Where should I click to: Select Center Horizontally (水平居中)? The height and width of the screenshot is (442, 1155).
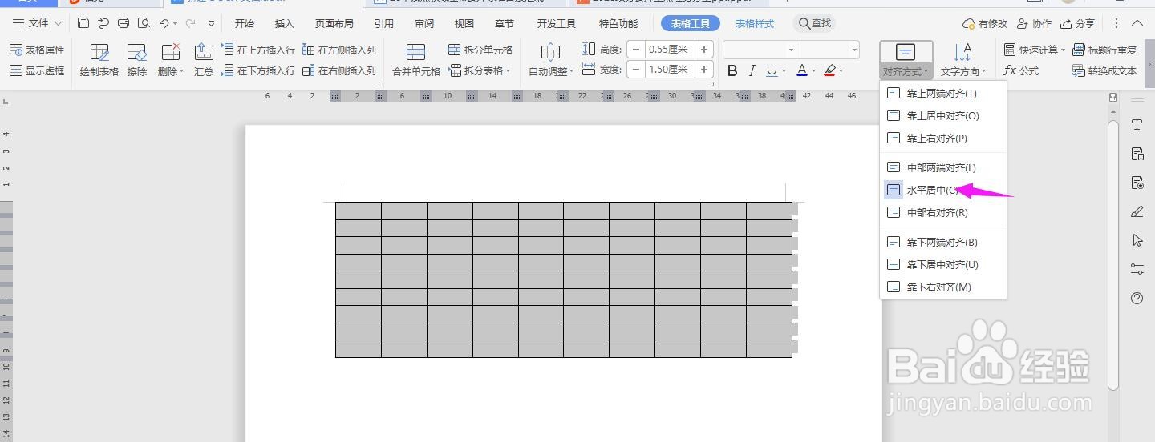tap(942, 190)
